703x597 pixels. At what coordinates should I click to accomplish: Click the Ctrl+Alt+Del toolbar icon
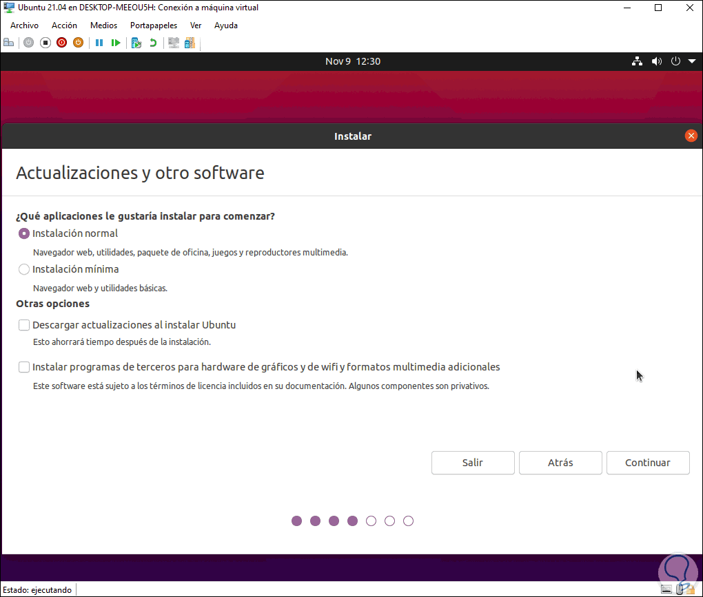point(8,43)
